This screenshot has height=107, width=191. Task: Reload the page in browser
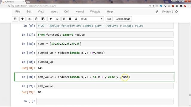[x=9, y=6]
